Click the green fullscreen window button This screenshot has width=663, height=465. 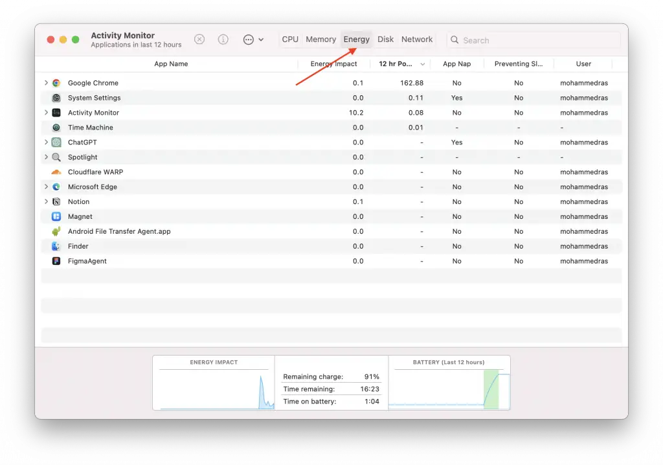(75, 40)
